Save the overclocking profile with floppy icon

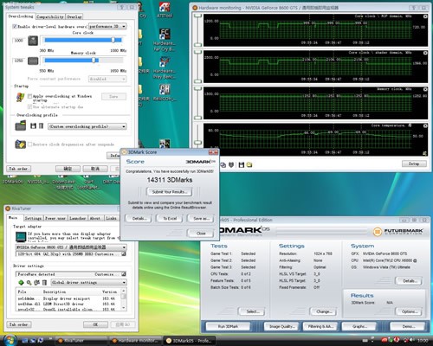(x=33, y=125)
